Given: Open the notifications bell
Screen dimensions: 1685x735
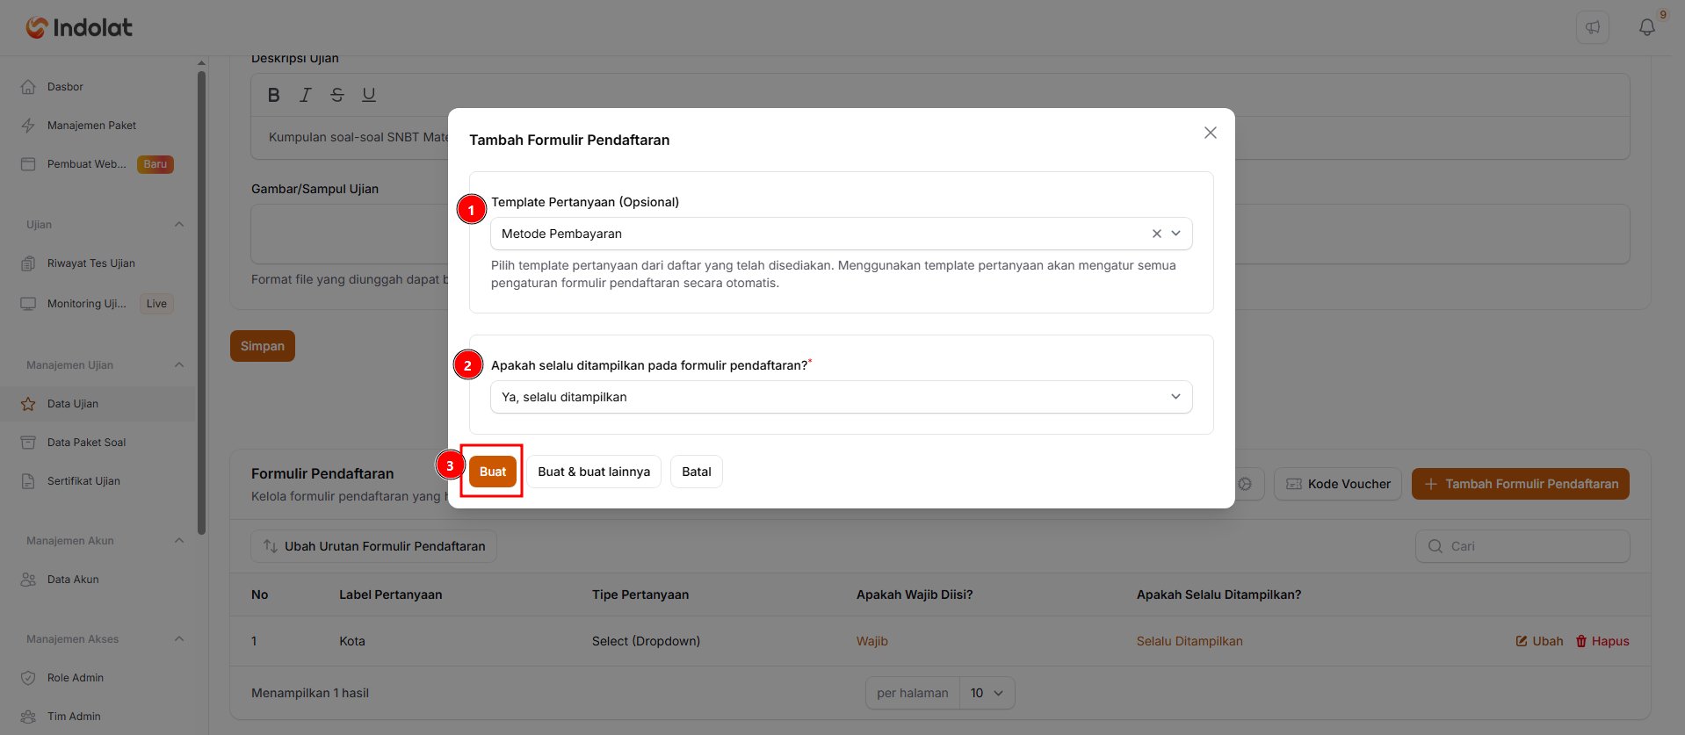Looking at the screenshot, I should point(1647,27).
